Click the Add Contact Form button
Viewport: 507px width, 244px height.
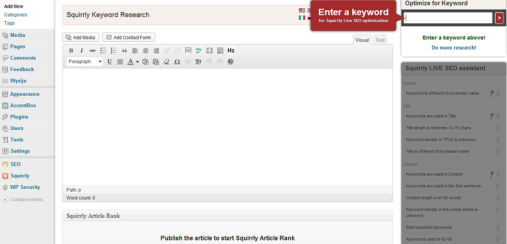point(129,38)
